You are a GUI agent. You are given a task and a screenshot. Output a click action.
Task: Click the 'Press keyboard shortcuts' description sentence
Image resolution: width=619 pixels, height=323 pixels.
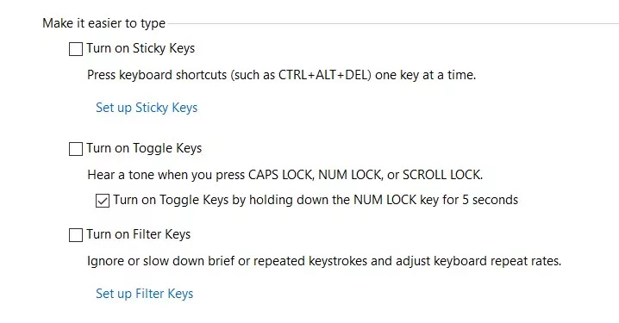281,75
